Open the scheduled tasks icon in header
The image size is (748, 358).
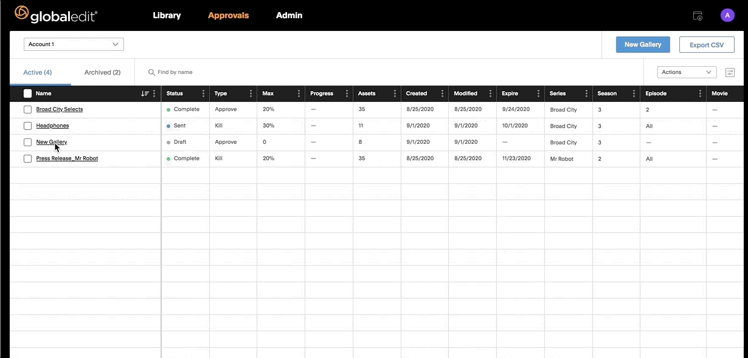pyautogui.click(x=698, y=16)
